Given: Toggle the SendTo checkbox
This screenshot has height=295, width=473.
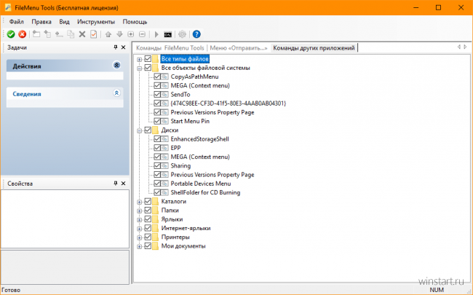Looking at the screenshot, I should (x=156, y=95).
